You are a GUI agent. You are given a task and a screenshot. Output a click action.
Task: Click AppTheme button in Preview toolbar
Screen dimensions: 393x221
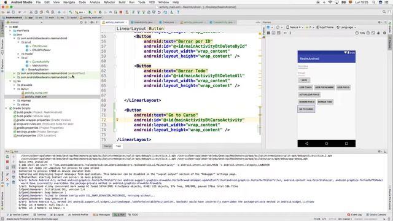point(325,27)
